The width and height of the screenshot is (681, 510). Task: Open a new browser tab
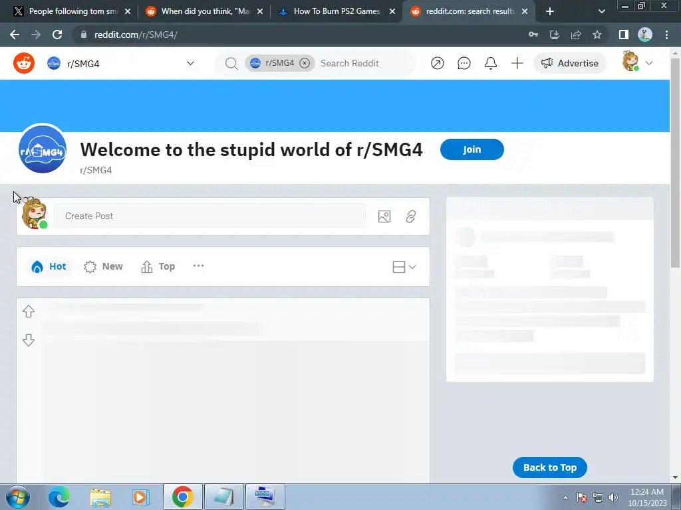(550, 11)
